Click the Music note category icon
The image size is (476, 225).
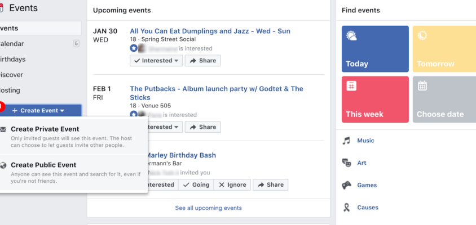(346, 141)
